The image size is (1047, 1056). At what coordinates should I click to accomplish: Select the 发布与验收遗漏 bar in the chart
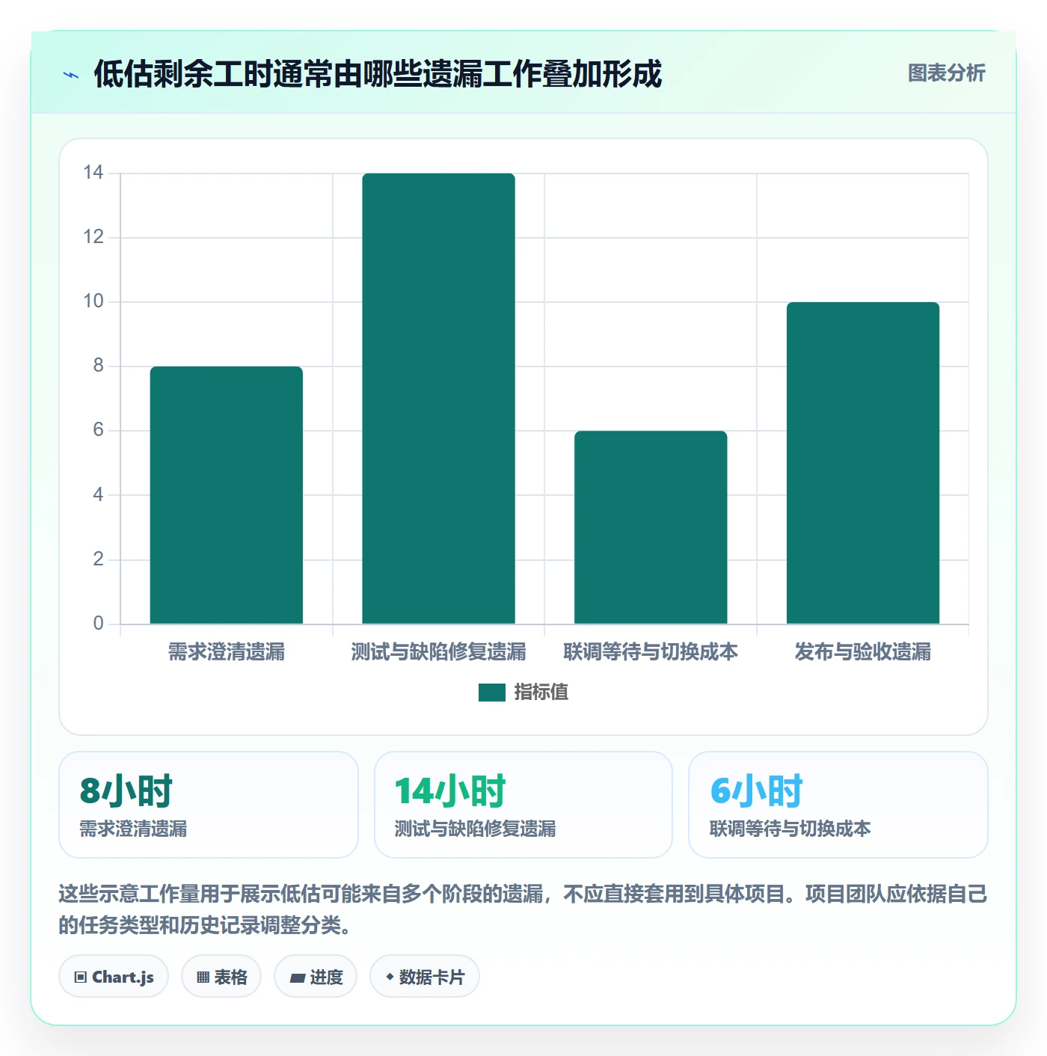click(x=863, y=463)
